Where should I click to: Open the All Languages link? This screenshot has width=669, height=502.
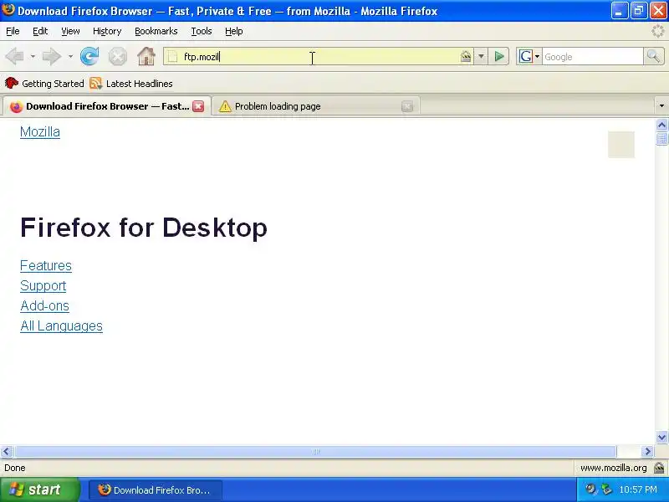61,325
